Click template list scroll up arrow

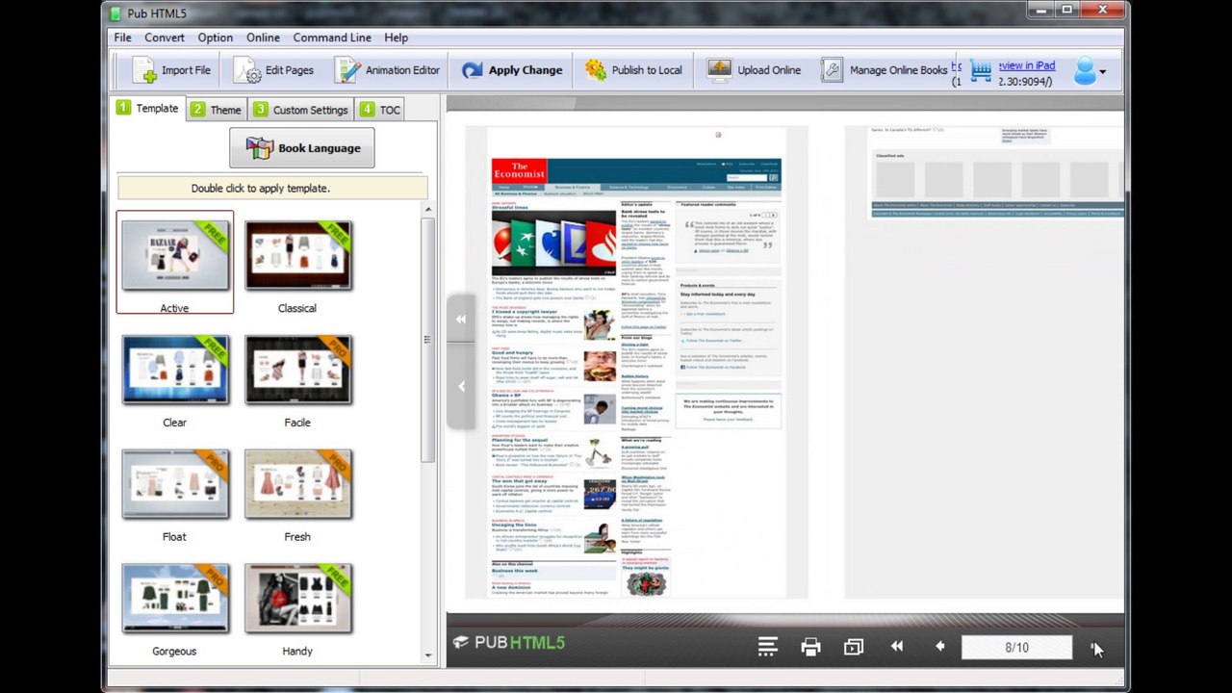pyautogui.click(x=428, y=209)
